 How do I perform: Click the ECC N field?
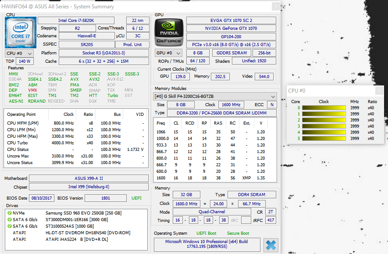pyautogui.click(x=272, y=105)
